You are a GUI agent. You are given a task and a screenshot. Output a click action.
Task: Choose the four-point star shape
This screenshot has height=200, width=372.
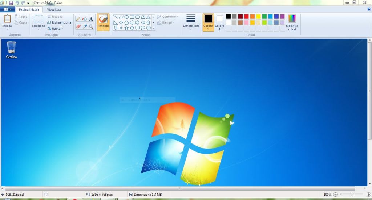[121, 28]
